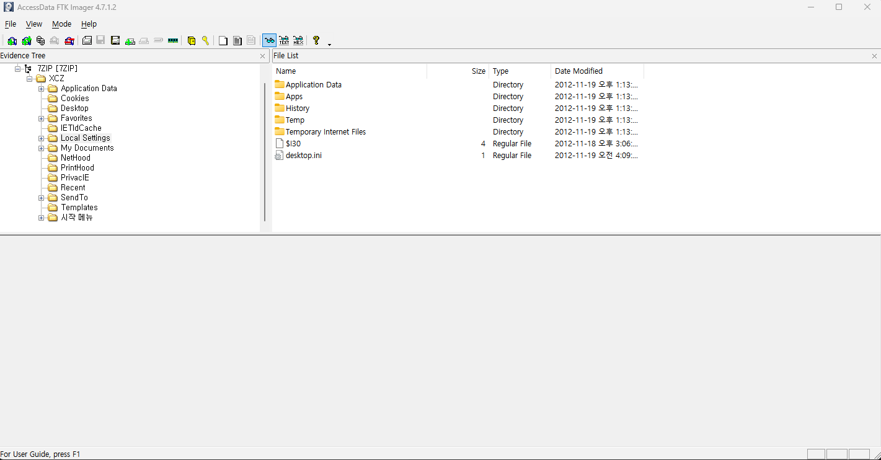Select the Templates folder in the tree
The image size is (881, 460).
point(79,208)
